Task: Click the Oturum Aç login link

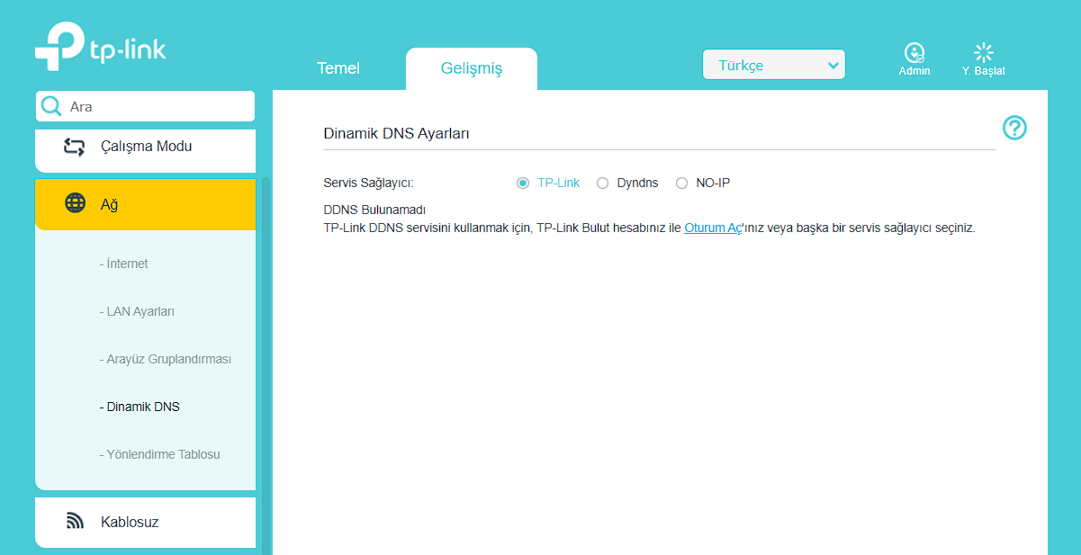Action: click(713, 228)
